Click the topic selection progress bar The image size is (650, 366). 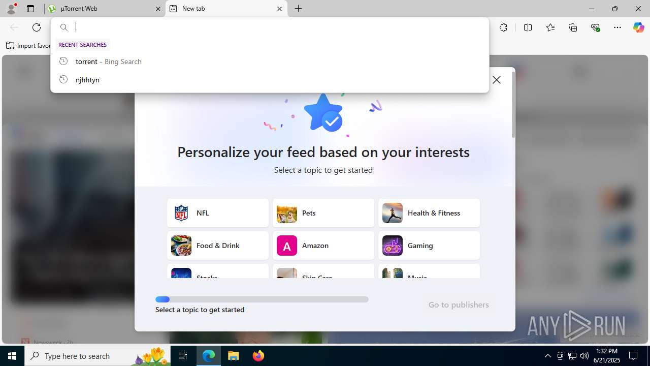click(x=262, y=299)
